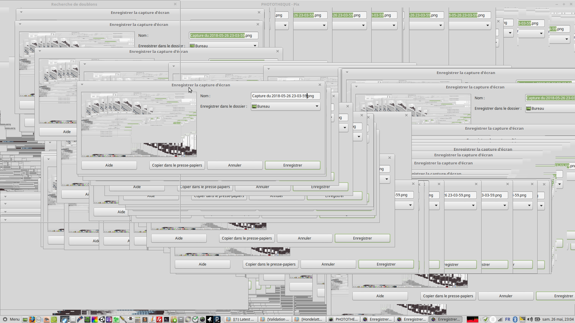Click Annuler in the frontmost dialog
Screen dimensions: 575x323
(x=234, y=165)
